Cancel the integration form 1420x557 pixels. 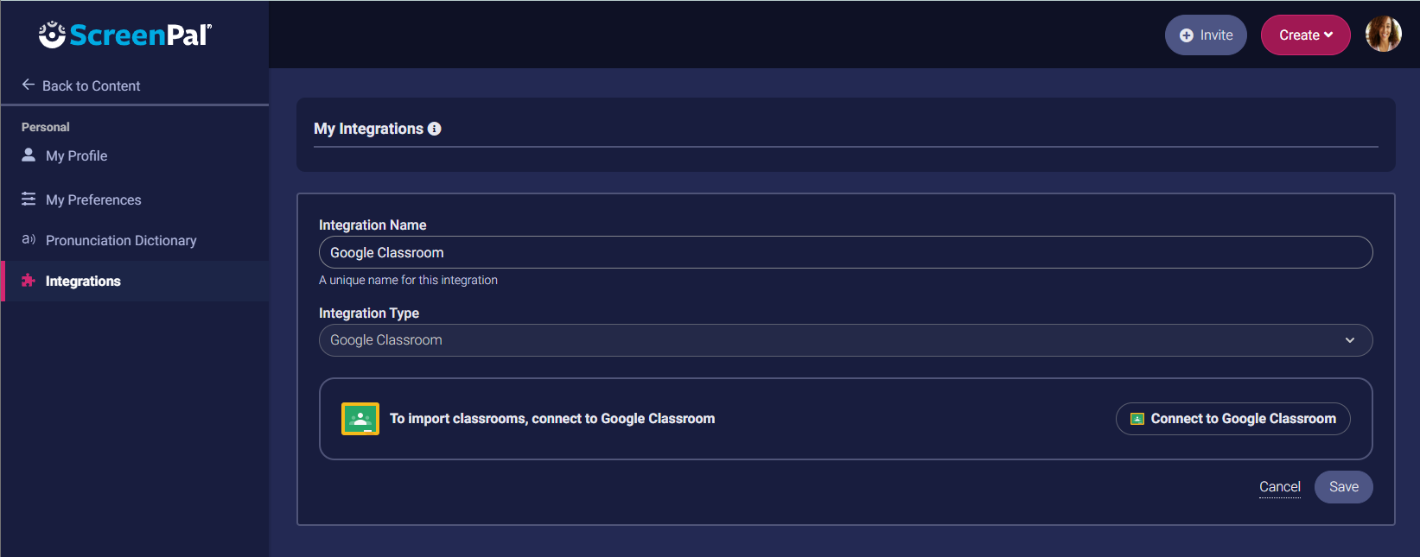[x=1279, y=487]
